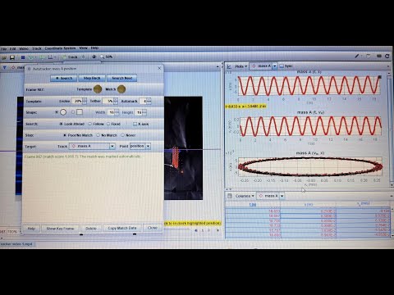Screen dimensions: 394x295
Task: Click the table icon beside Columns
Action: click(x=230, y=196)
